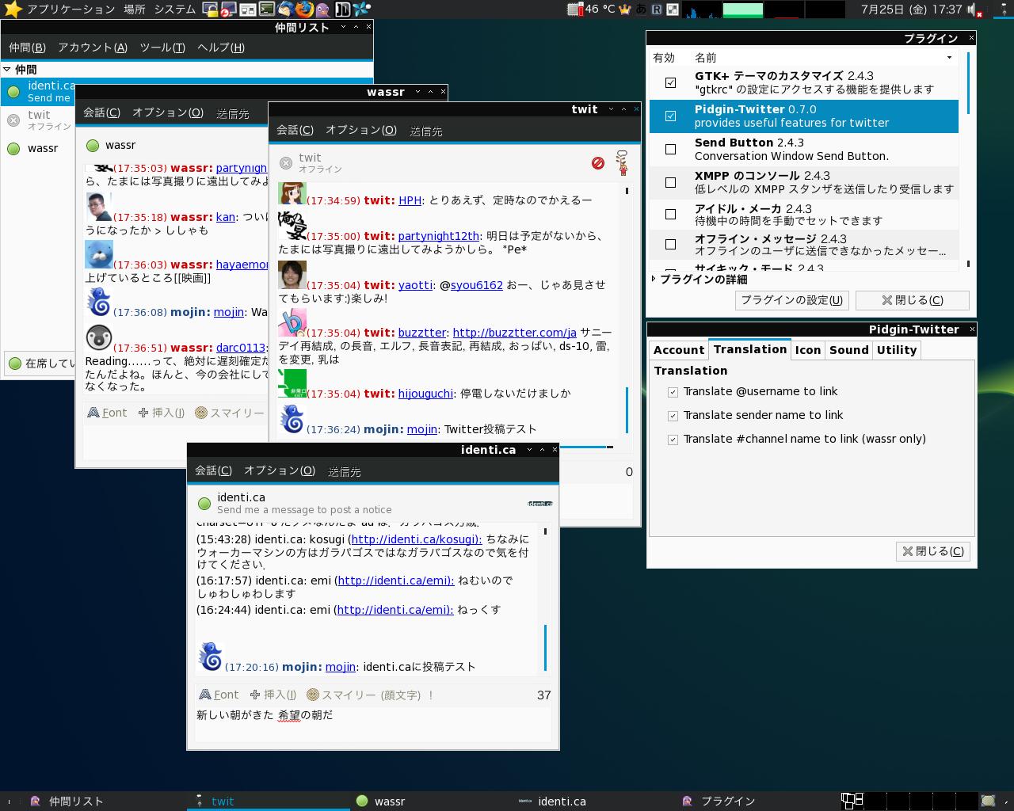Click the show desktop icon in bottom-right

tap(988, 801)
